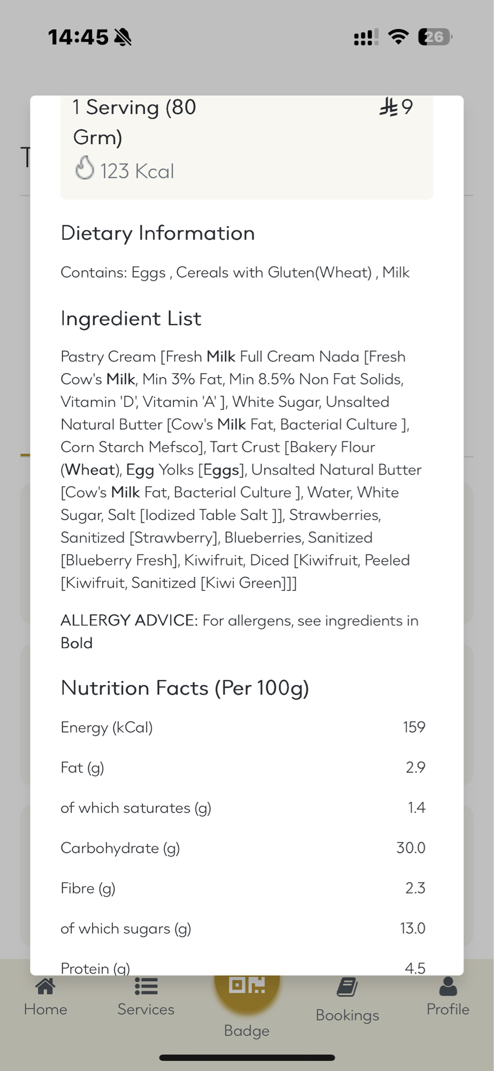Select the Energy (kCal) row
Screen dimensions: 494x1071
click(x=243, y=727)
